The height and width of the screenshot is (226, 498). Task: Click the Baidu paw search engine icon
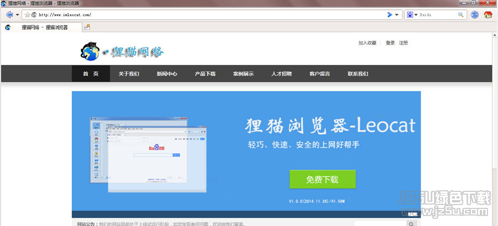pyautogui.click(x=410, y=14)
